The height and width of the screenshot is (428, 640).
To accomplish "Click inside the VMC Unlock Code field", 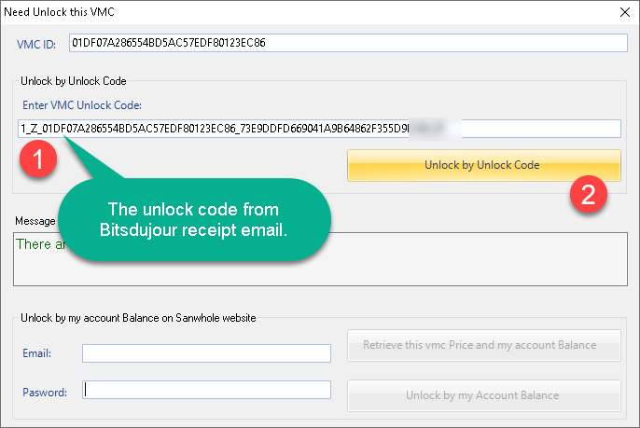I will point(319,129).
